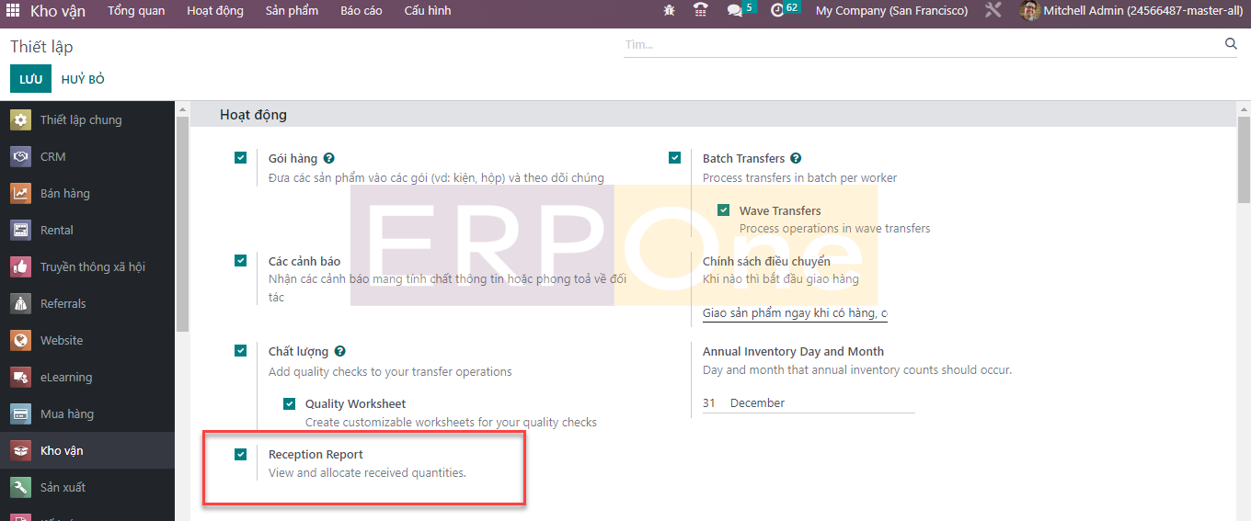This screenshot has width=1251, height=521.
Task: Toggle the Wave Transfers checkbox
Action: (x=723, y=210)
